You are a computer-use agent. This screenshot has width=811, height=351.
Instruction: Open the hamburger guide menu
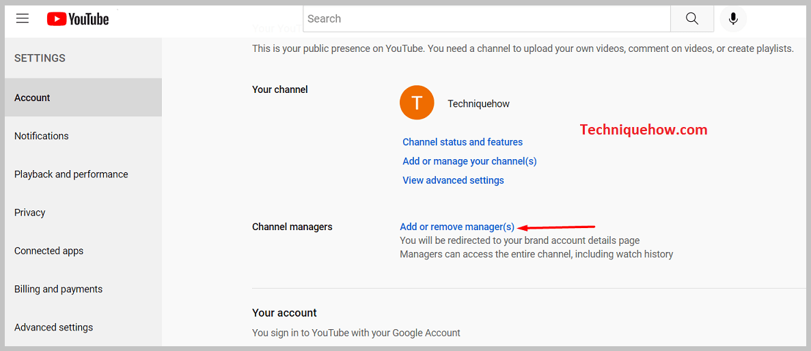23,18
